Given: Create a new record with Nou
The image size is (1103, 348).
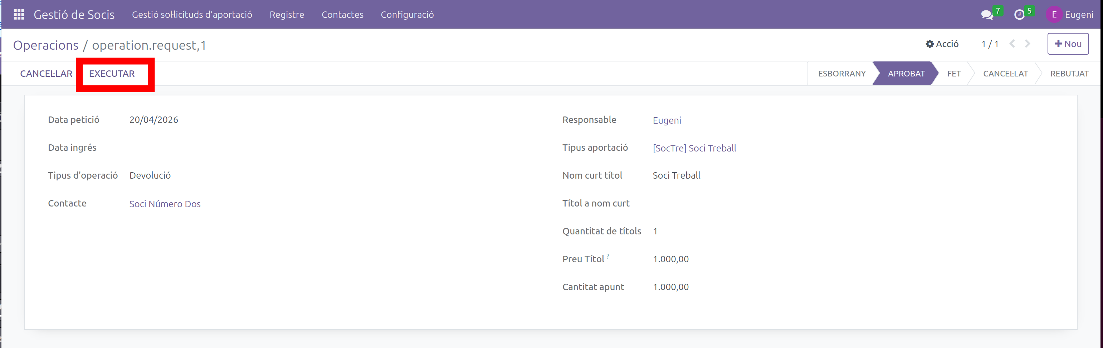Looking at the screenshot, I should point(1068,43).
